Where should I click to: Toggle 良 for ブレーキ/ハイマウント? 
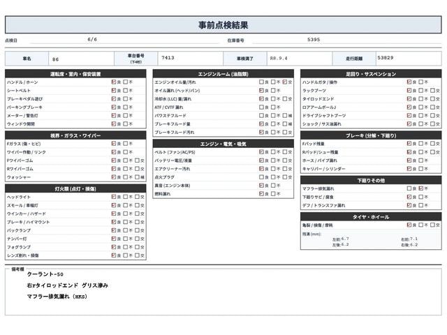coord(114,222)
